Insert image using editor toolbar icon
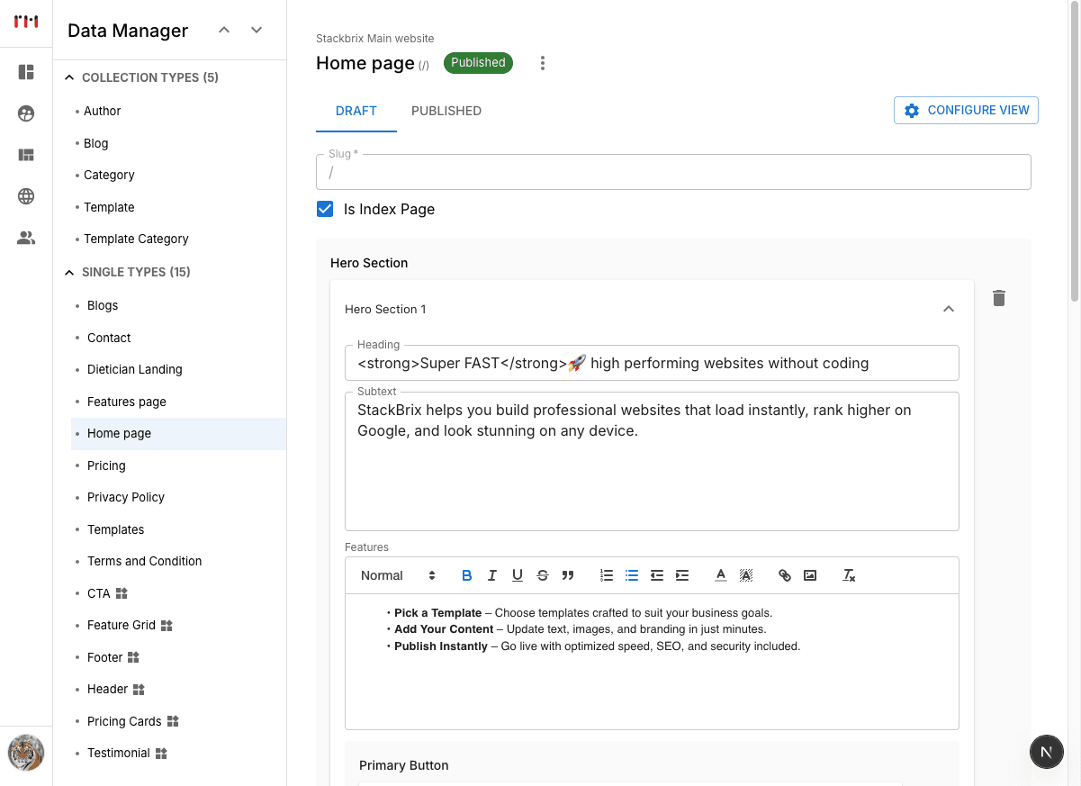 tap(810, 575)
